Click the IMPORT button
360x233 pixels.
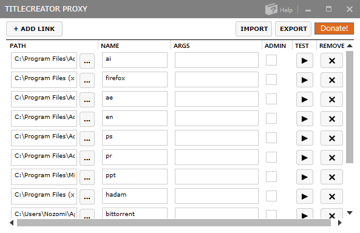pyautogui.click(x=254, y=29)
